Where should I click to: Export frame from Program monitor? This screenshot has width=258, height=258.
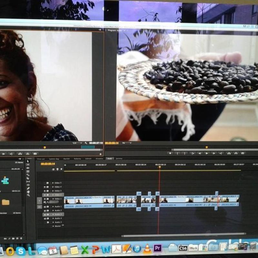pyautogui.click(x=243, y=154)
